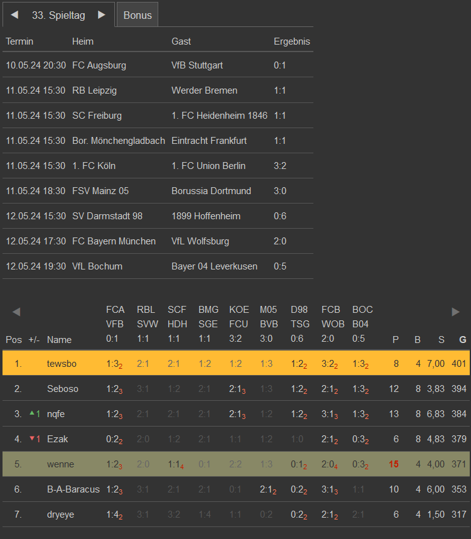Select FC Augsburg vs VfB Stuttgart match row
Viewport: 471px width, 539px height.
157,65
